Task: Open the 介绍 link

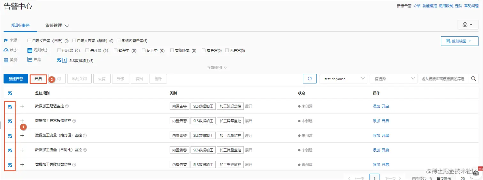Action: pyautogui.click(x=417, y=6)
